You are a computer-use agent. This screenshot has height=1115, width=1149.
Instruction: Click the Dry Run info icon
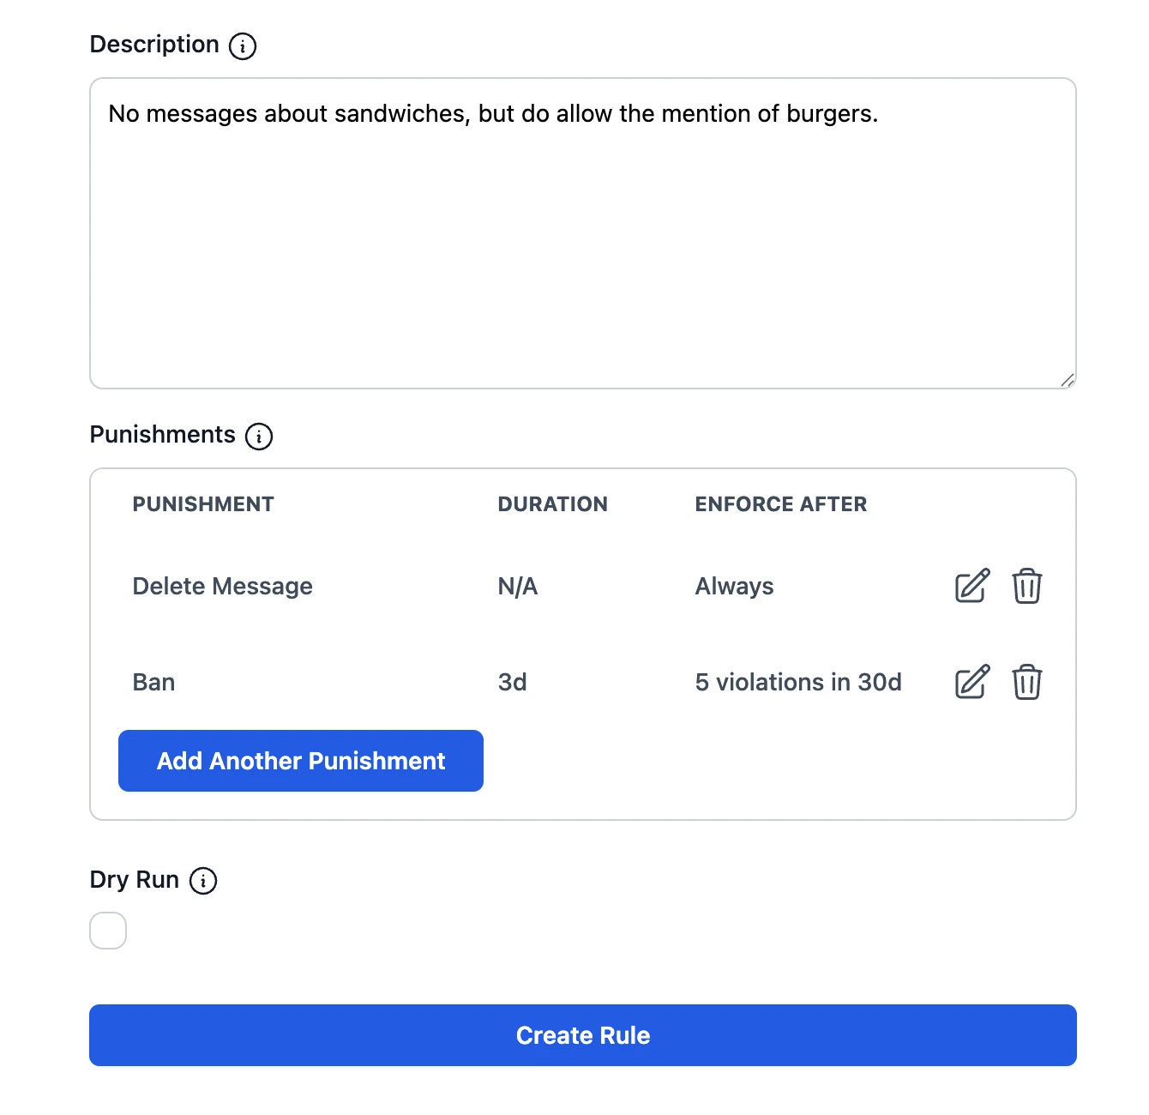(x=203, y=881)
